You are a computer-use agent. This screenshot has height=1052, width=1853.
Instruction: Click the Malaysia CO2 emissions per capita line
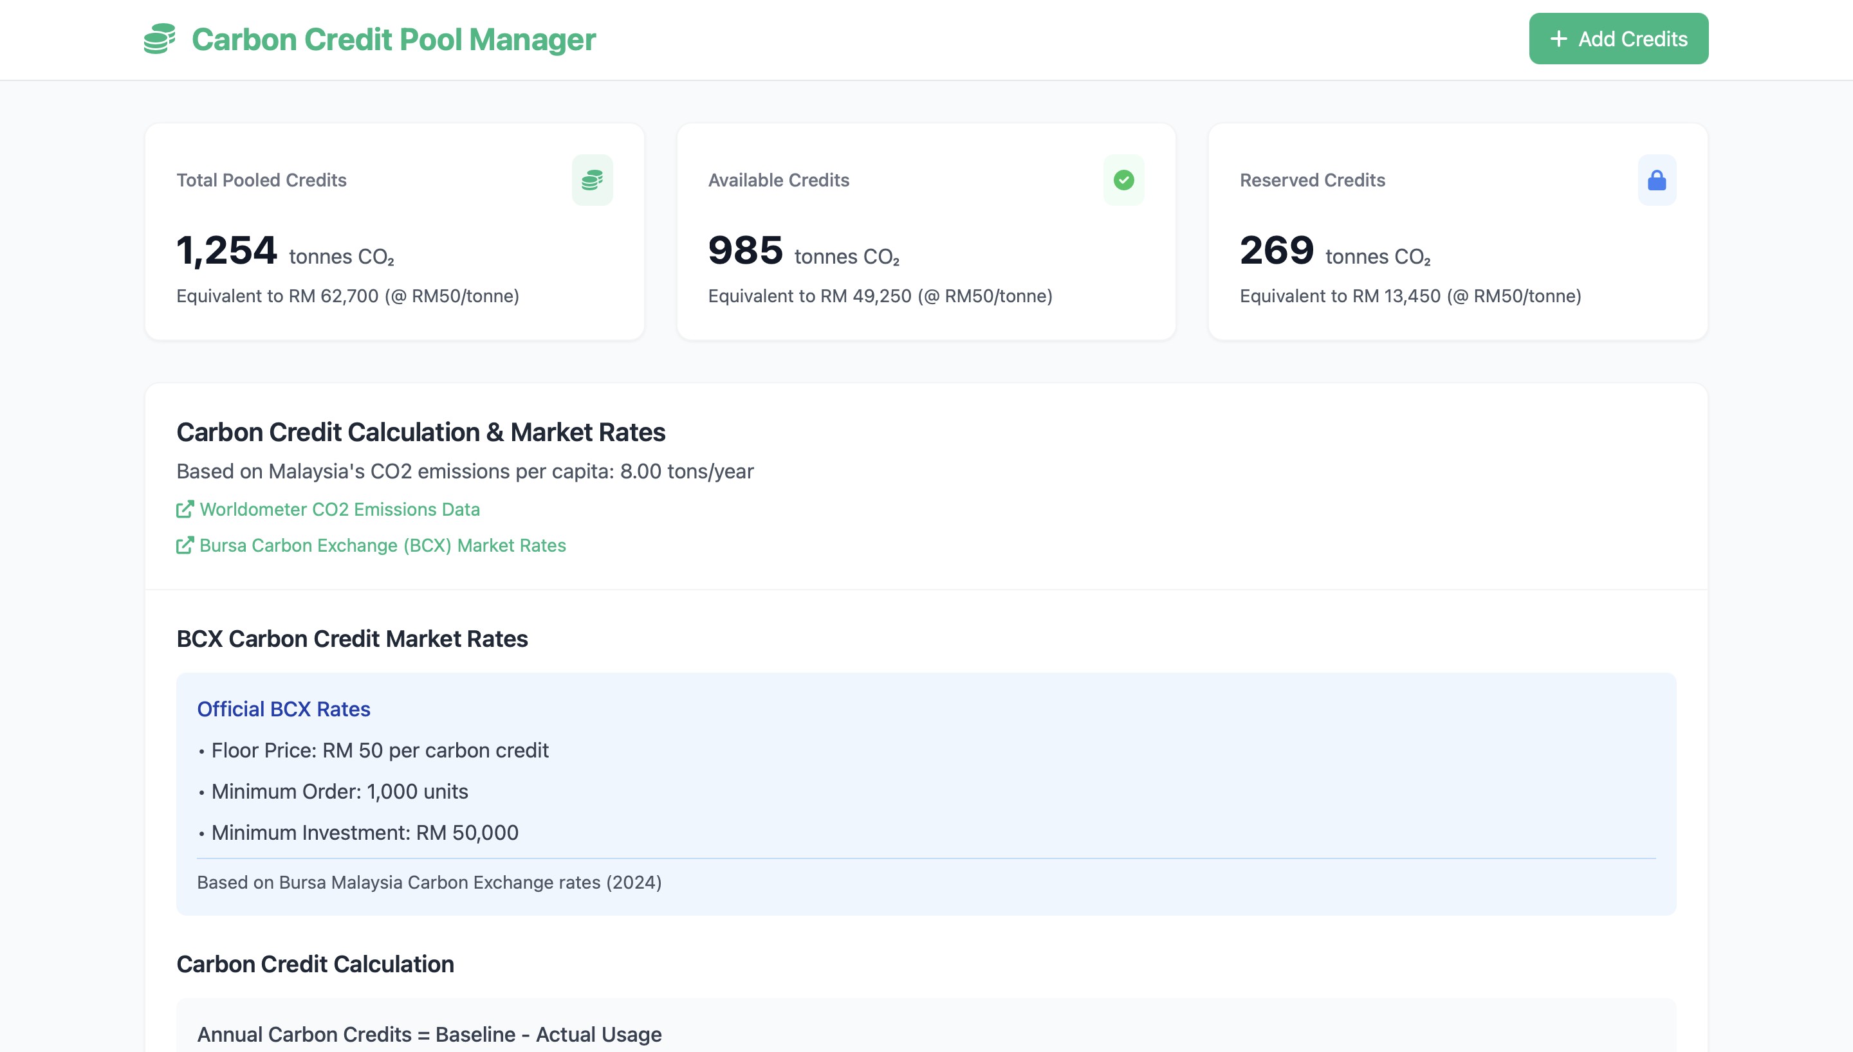465,472
